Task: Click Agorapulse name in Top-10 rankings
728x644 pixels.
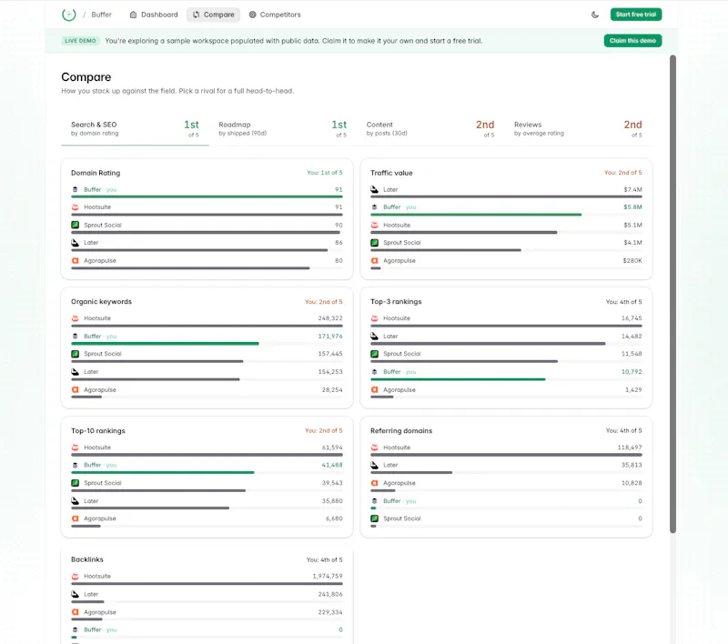Action: [100, 518]
